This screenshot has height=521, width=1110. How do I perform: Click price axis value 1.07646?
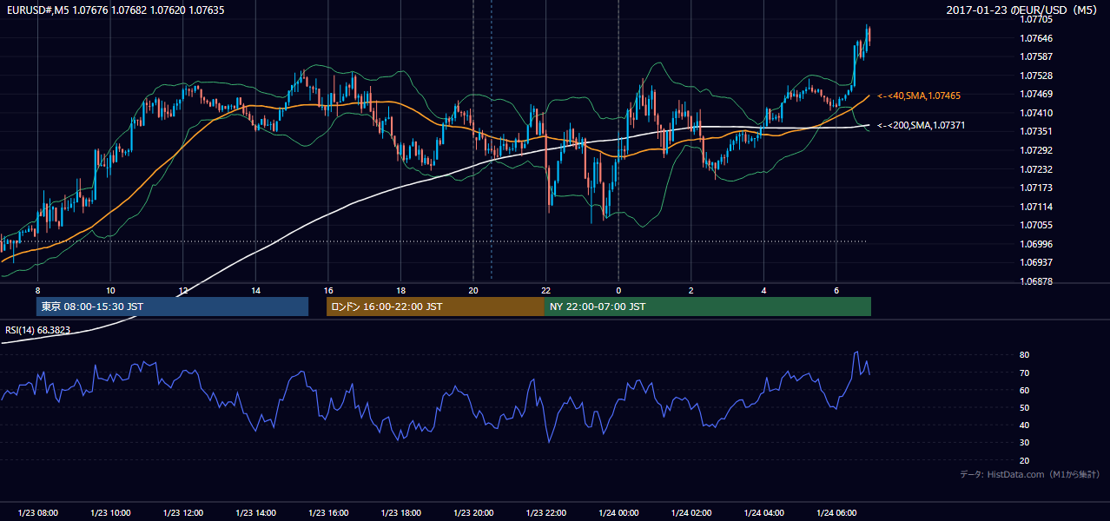click(1036, 38)
